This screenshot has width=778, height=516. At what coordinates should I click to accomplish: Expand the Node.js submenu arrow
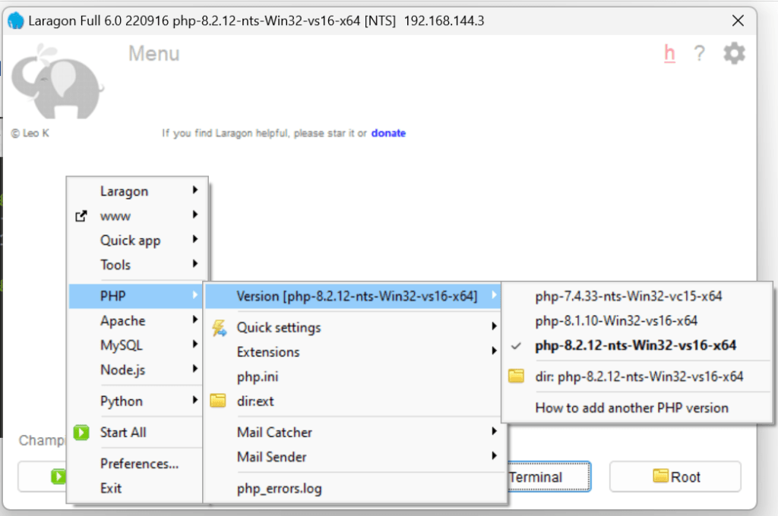(195, 369)
